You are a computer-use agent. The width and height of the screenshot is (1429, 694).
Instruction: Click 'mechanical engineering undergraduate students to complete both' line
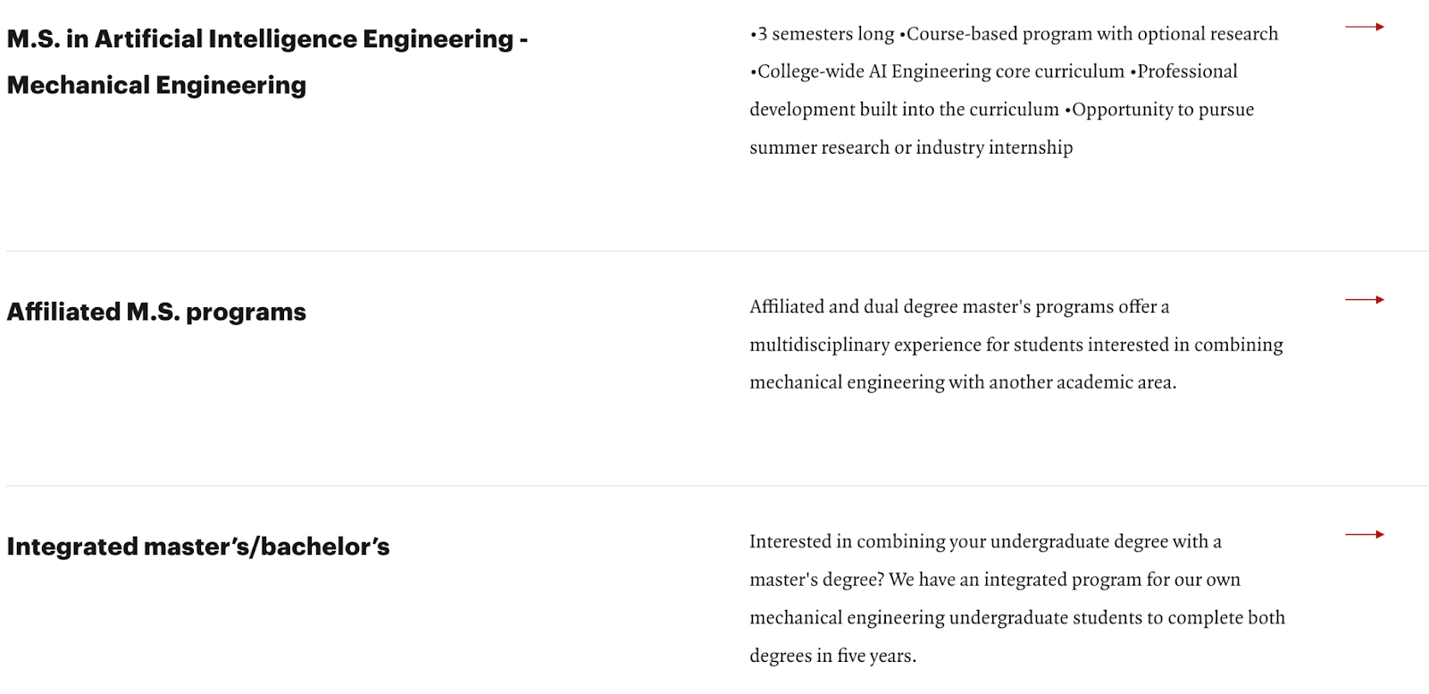1017,617
